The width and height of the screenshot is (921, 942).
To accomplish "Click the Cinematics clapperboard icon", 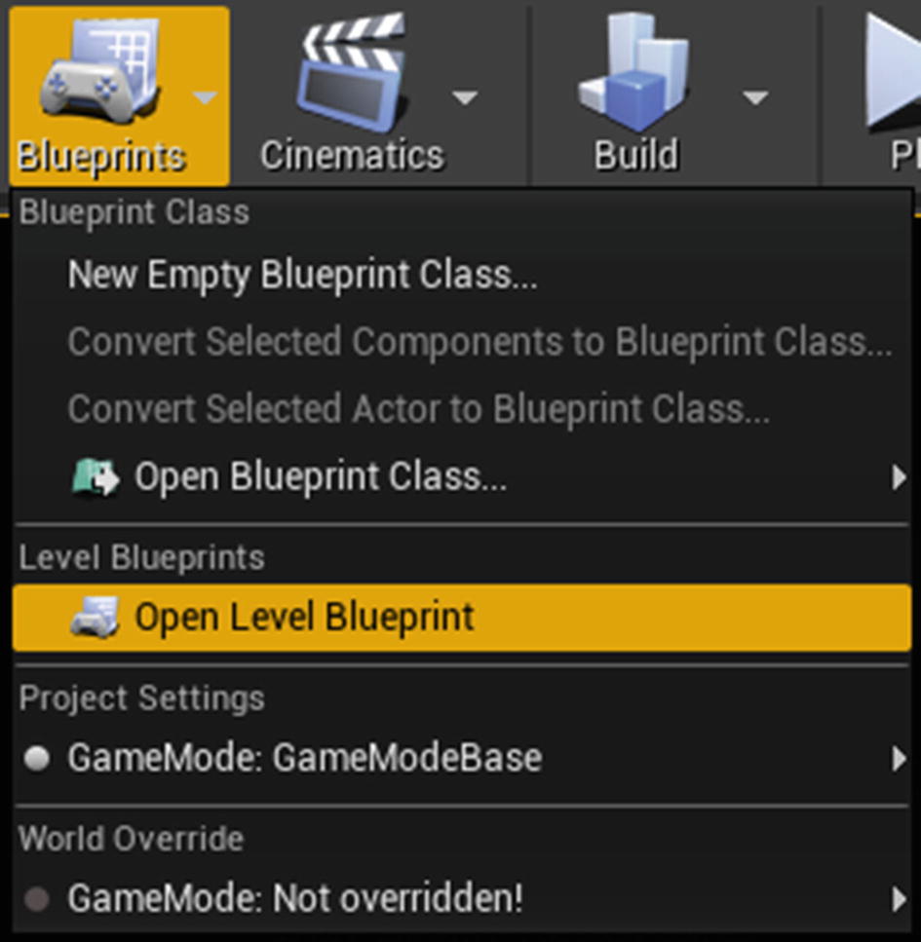I will 353,71.
